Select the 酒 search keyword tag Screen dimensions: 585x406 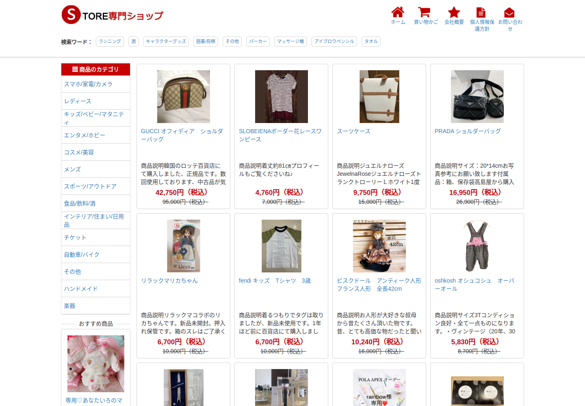[134, 41]
